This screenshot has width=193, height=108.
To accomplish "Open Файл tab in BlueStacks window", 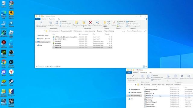I will tap(129, 73).
